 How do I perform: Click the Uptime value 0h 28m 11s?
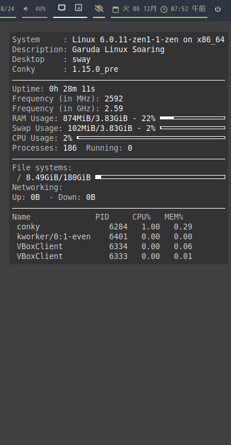click(x=72, y=89)
